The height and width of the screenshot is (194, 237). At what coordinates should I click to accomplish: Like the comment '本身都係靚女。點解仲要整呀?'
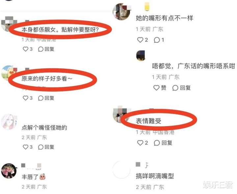point(28,49)
